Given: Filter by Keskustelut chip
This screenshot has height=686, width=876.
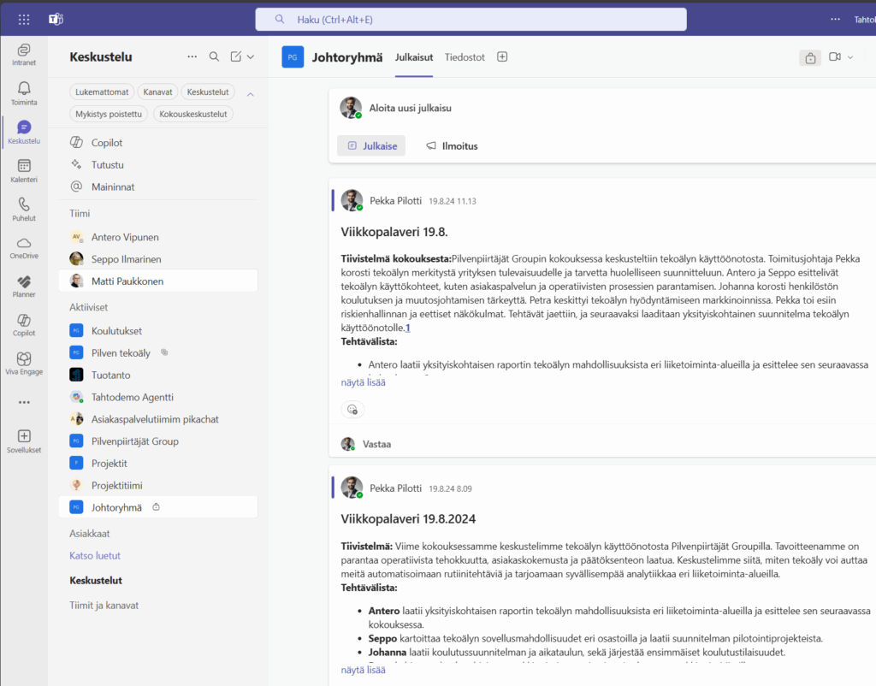Looking at the screenshot, I should [x=208, y=92].
